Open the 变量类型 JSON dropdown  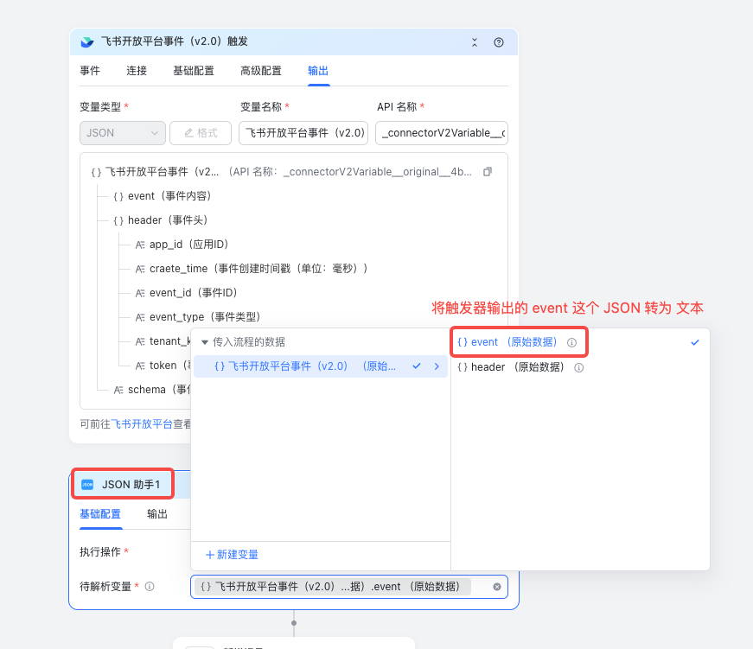[x=123, y=133]
